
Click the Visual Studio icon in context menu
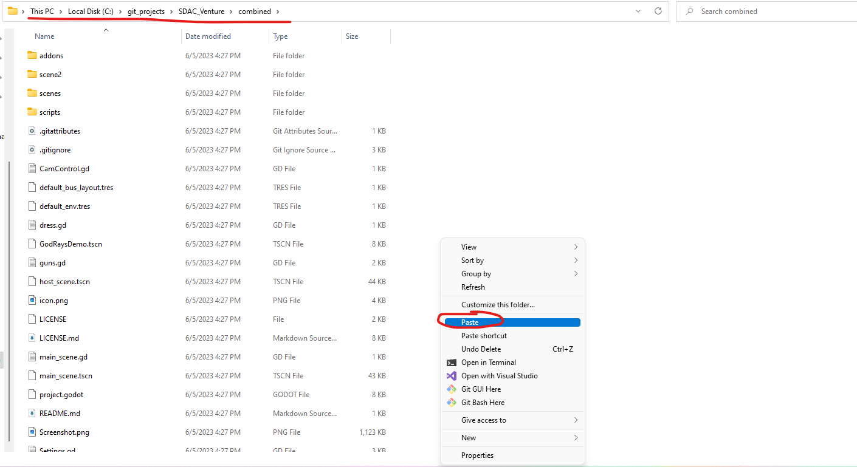coord(452,376)
